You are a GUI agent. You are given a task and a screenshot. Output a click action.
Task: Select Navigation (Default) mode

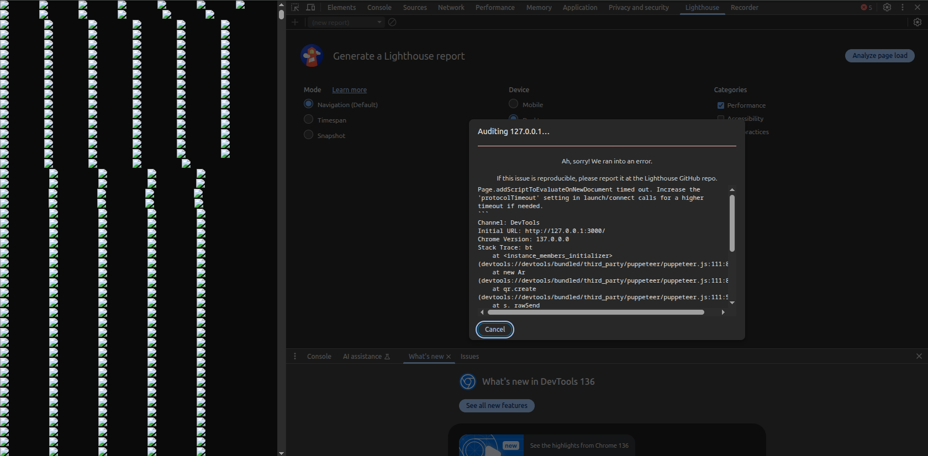pos(309,104)
